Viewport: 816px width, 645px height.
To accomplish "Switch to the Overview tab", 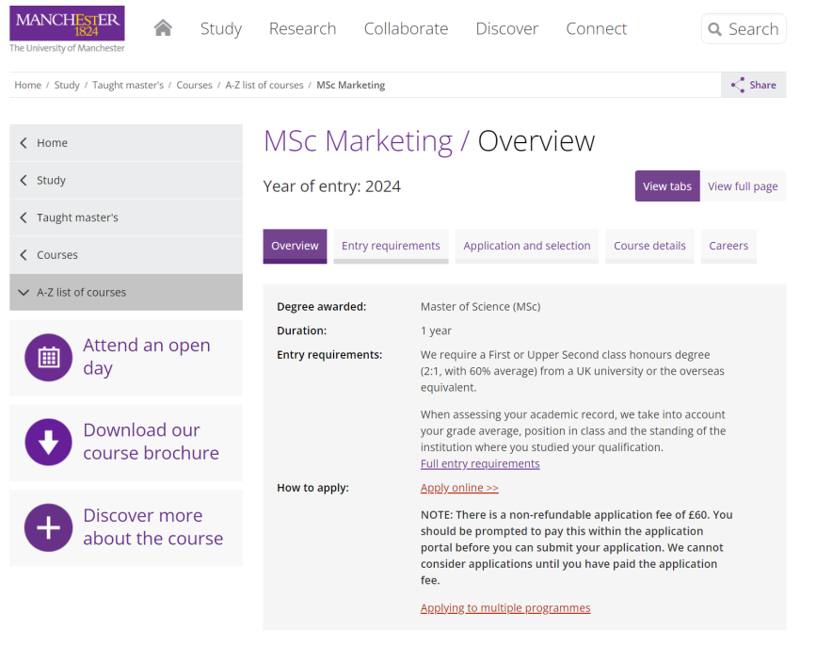I will 295,247.
